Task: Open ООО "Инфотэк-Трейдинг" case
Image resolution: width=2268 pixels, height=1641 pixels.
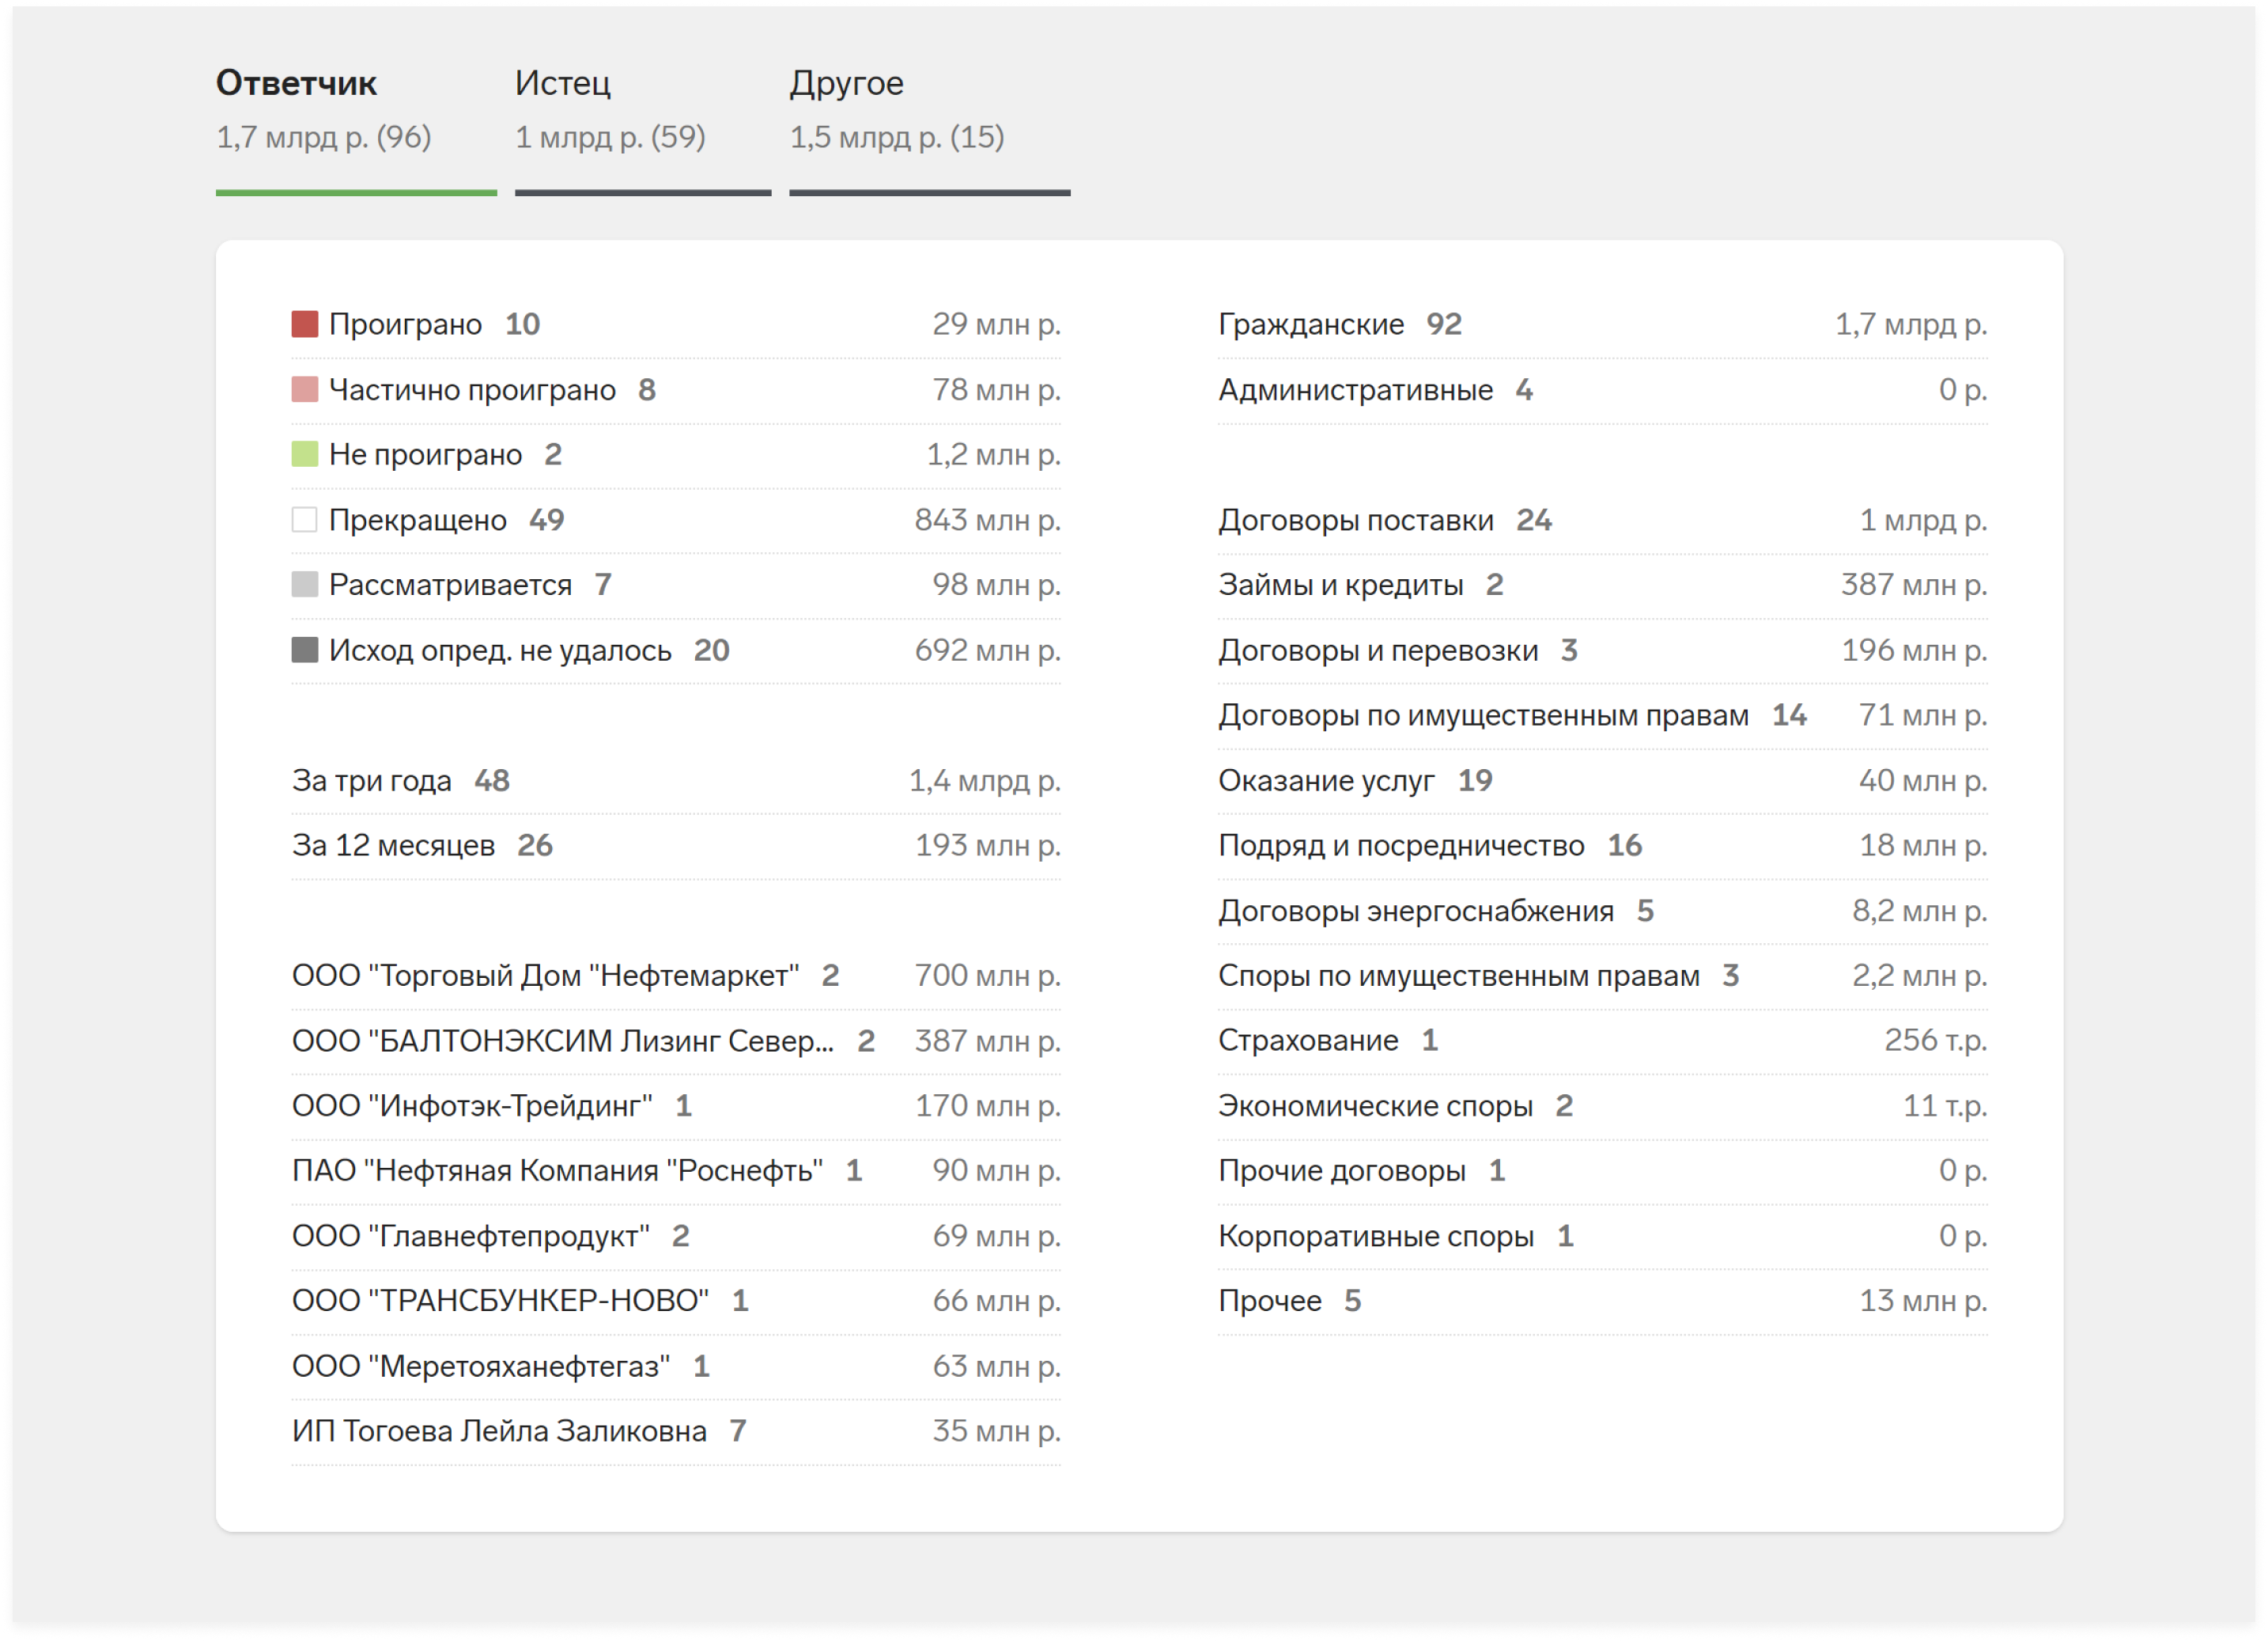Action: coord(472,1105)
